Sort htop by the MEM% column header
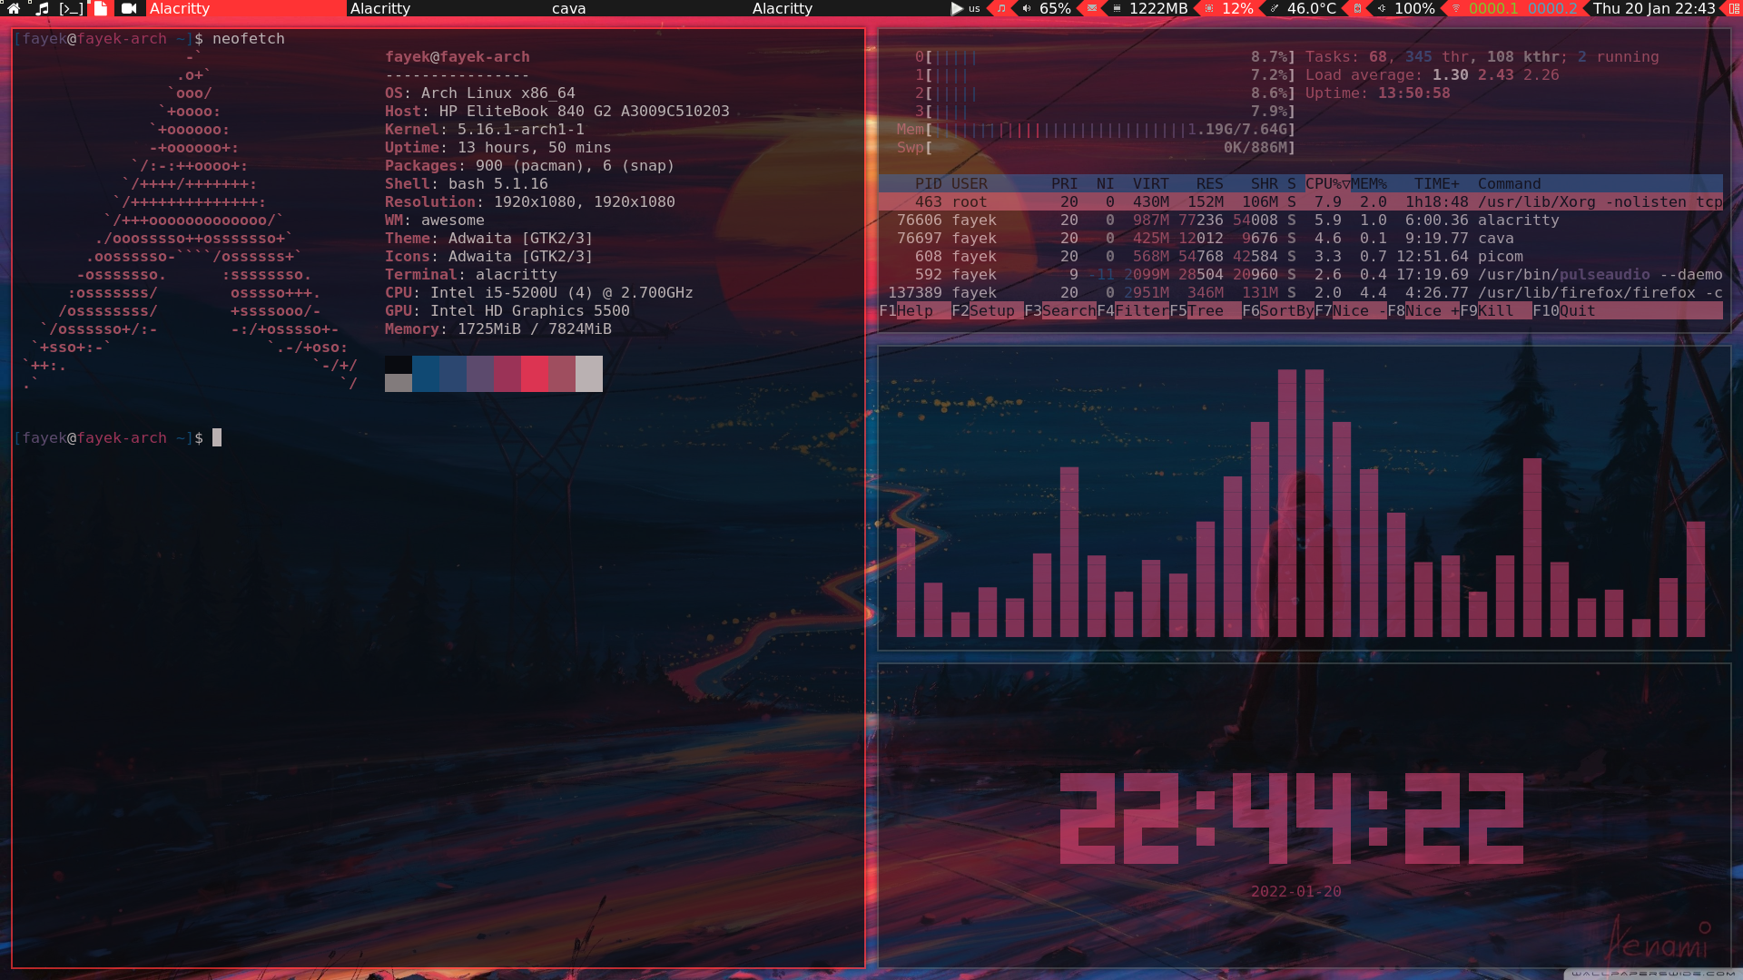The image size is (1743, 980). click(1369, 183)
